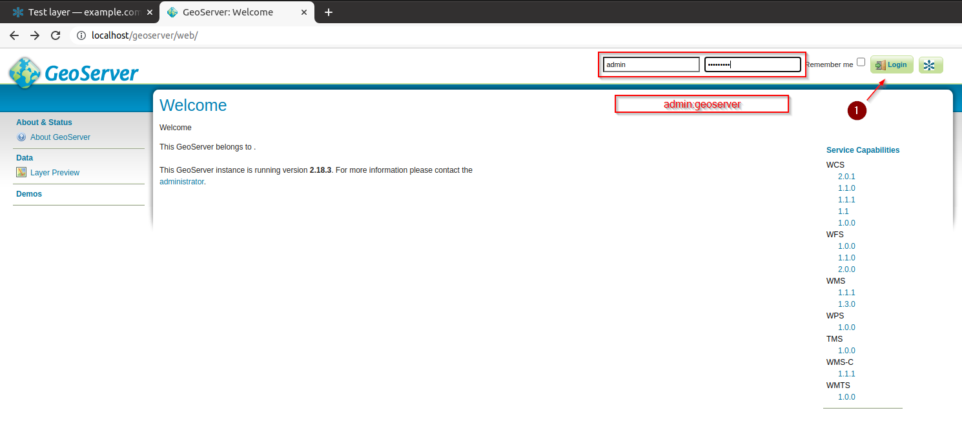Reload the page with the refresh icon
Screen dimensions: 962x439
tap(56, 35)
